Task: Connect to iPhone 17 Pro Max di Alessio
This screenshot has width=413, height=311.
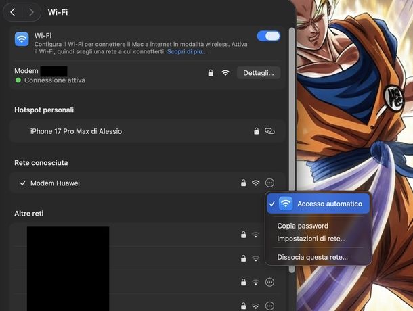Action: (x=148, y=131)
